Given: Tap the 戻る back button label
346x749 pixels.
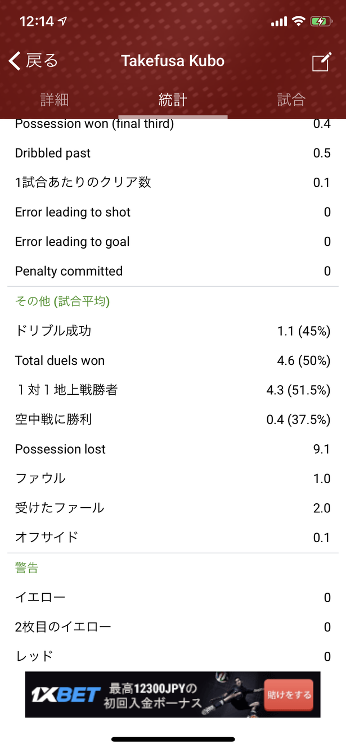Looking at the screenshot, I should tap(42, 61).
